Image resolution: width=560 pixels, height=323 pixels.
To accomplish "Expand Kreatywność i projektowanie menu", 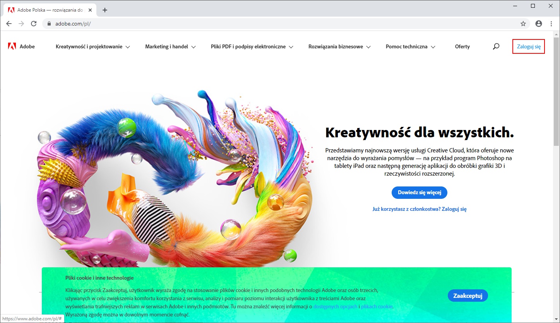I will coord(93,46).
